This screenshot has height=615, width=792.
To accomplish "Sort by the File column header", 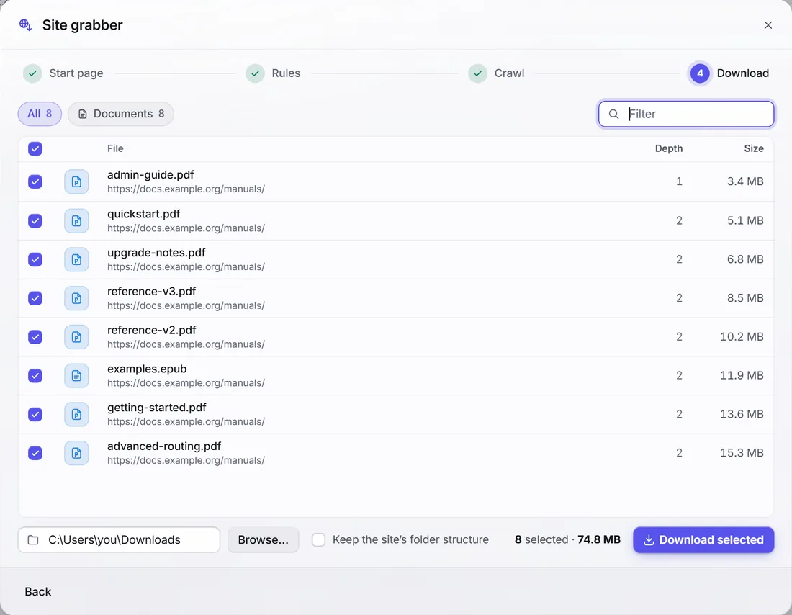I will [115, 148].
